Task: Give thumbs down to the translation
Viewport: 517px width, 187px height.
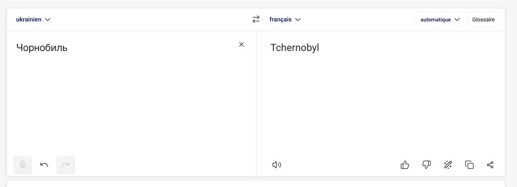Action: point(426,165)
